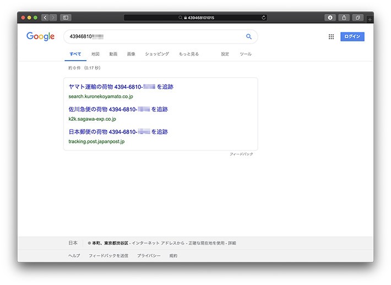Switch to the 画像 tab
The width and height of the screenshot is (391, 285).
pos(131,54)
